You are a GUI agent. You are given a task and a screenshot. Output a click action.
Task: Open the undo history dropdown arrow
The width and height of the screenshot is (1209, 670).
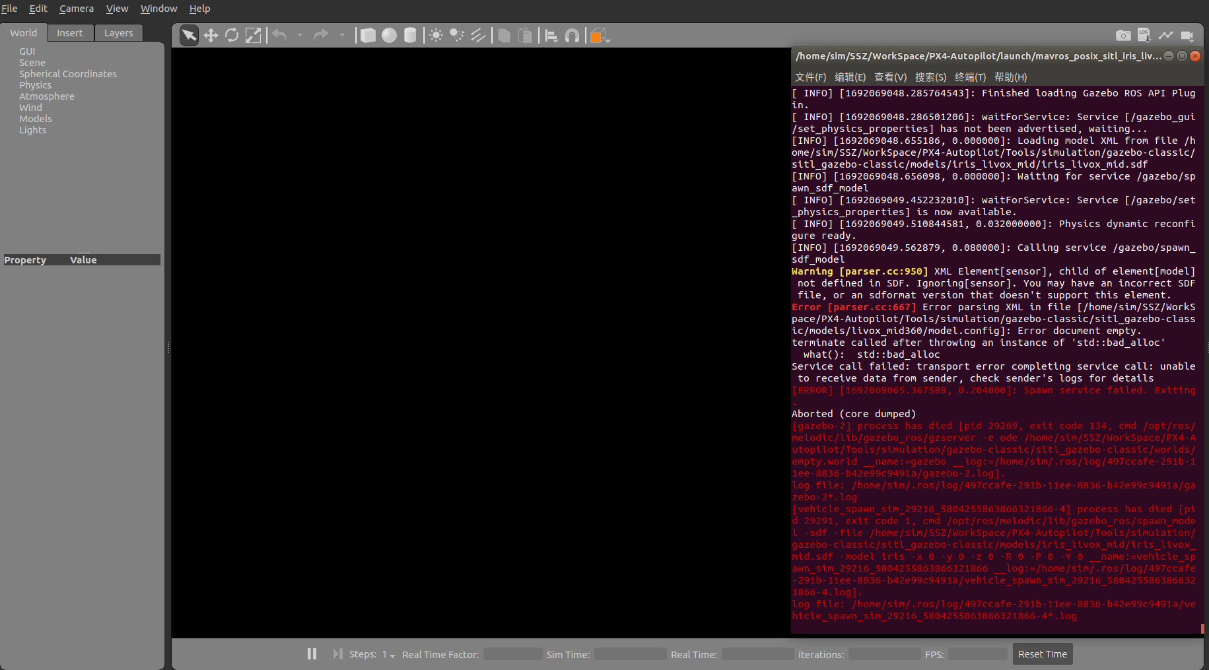(300, 35)
